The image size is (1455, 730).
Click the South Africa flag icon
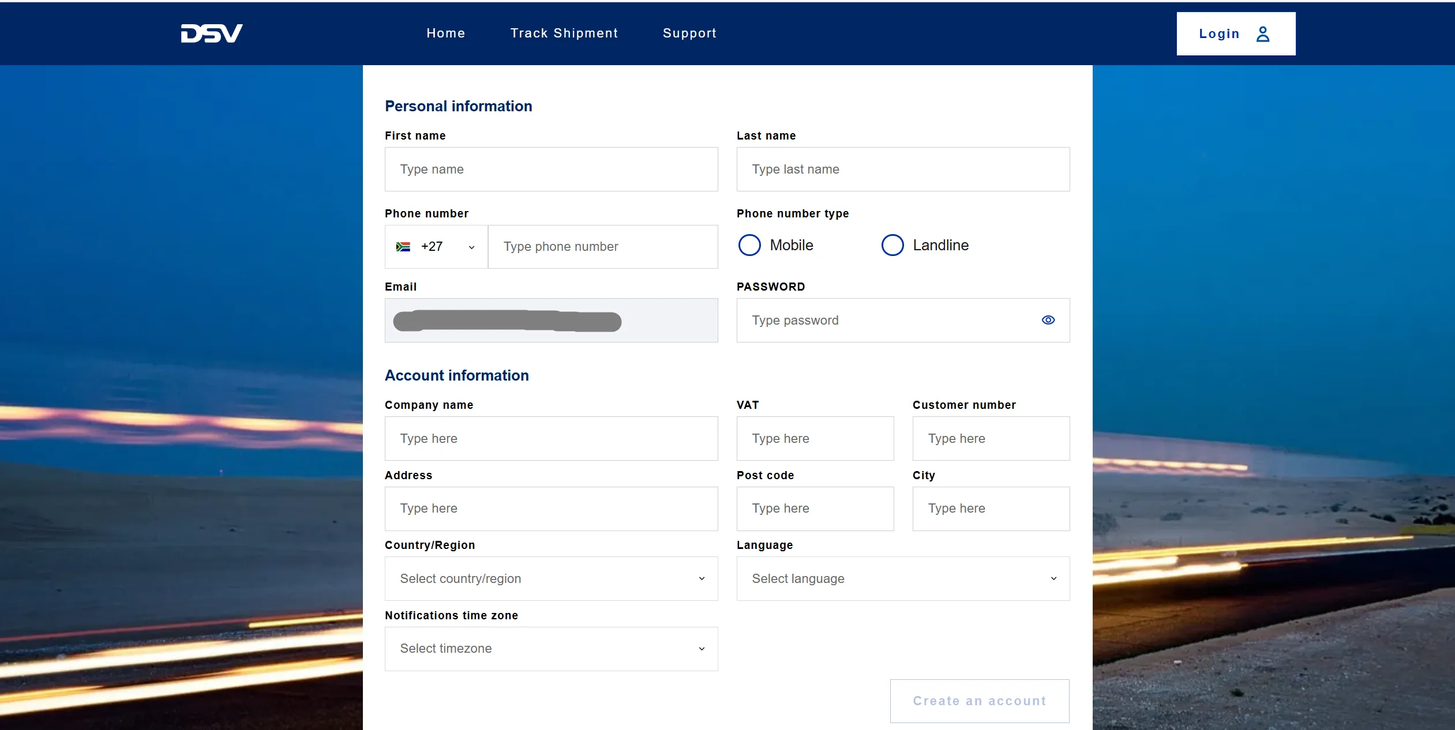pyautogui.click(x=403, y=247)
